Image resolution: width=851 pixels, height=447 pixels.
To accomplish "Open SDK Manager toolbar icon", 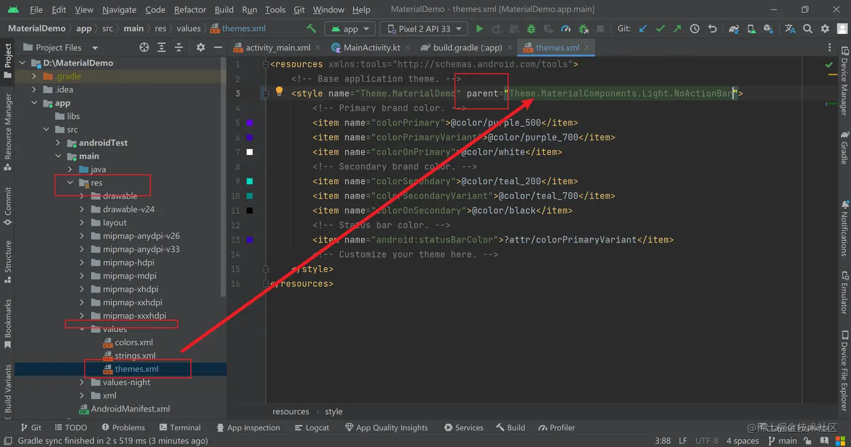I will click(x=769, y=28).
